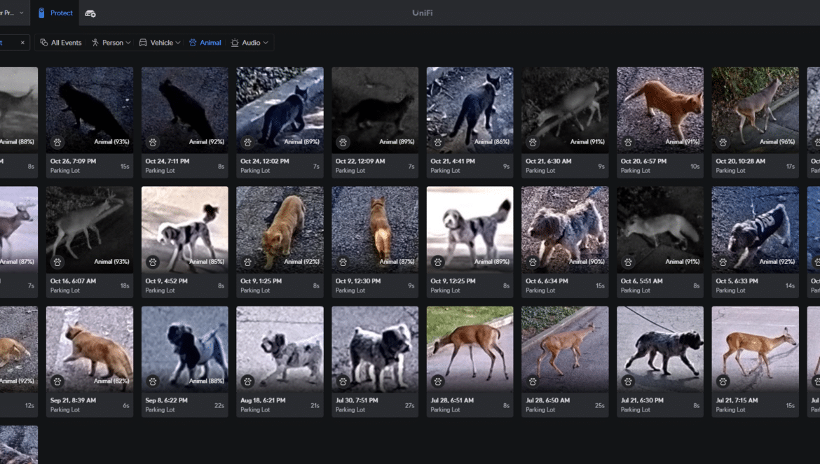Click the Animal (96%) confidence label
This screenshot has width=820, height=464.
tap(777, 142)
